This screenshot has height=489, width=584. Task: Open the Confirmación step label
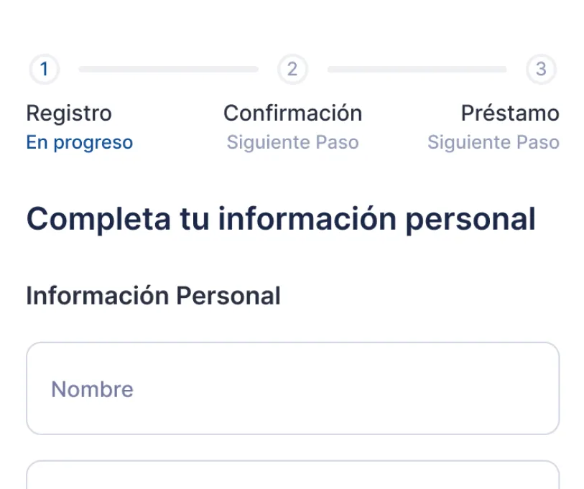pos(292,113)
